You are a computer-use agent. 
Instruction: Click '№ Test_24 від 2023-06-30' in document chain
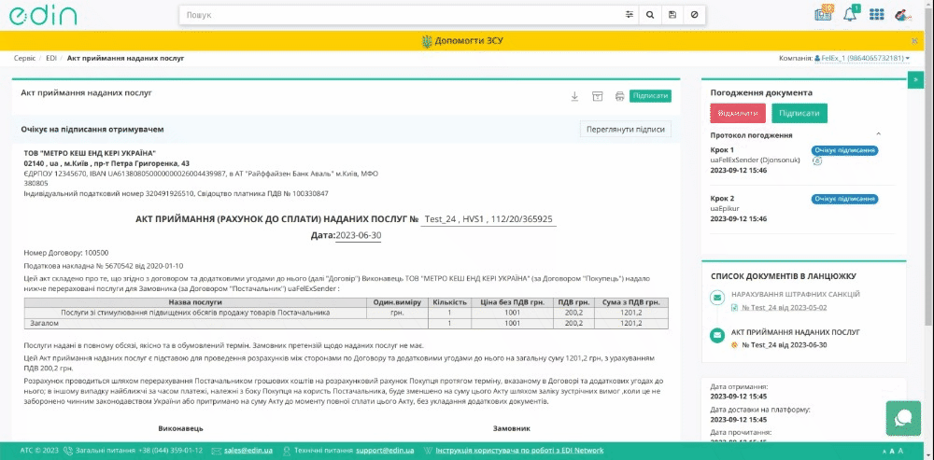click(x=784, y=345)
